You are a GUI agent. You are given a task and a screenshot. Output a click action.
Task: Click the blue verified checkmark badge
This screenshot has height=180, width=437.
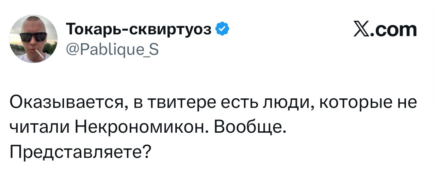[223, 30]
